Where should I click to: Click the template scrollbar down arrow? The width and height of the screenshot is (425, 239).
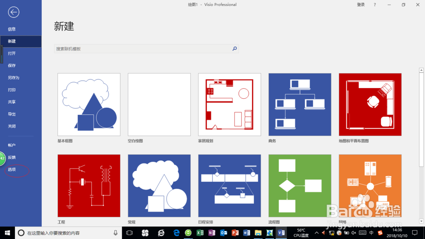tap(421, 222)
